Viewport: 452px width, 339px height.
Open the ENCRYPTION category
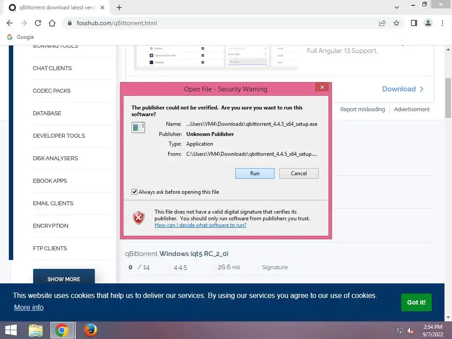(50, 226)
